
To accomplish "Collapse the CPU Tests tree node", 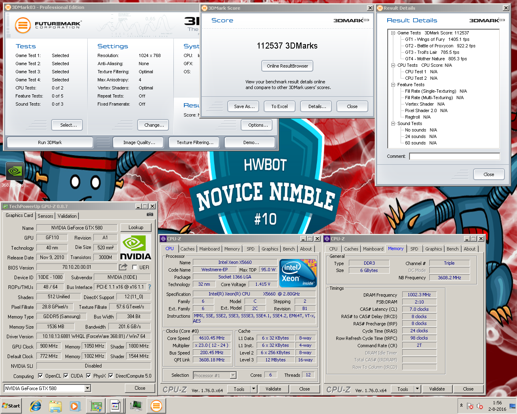I will click(393, 65).
